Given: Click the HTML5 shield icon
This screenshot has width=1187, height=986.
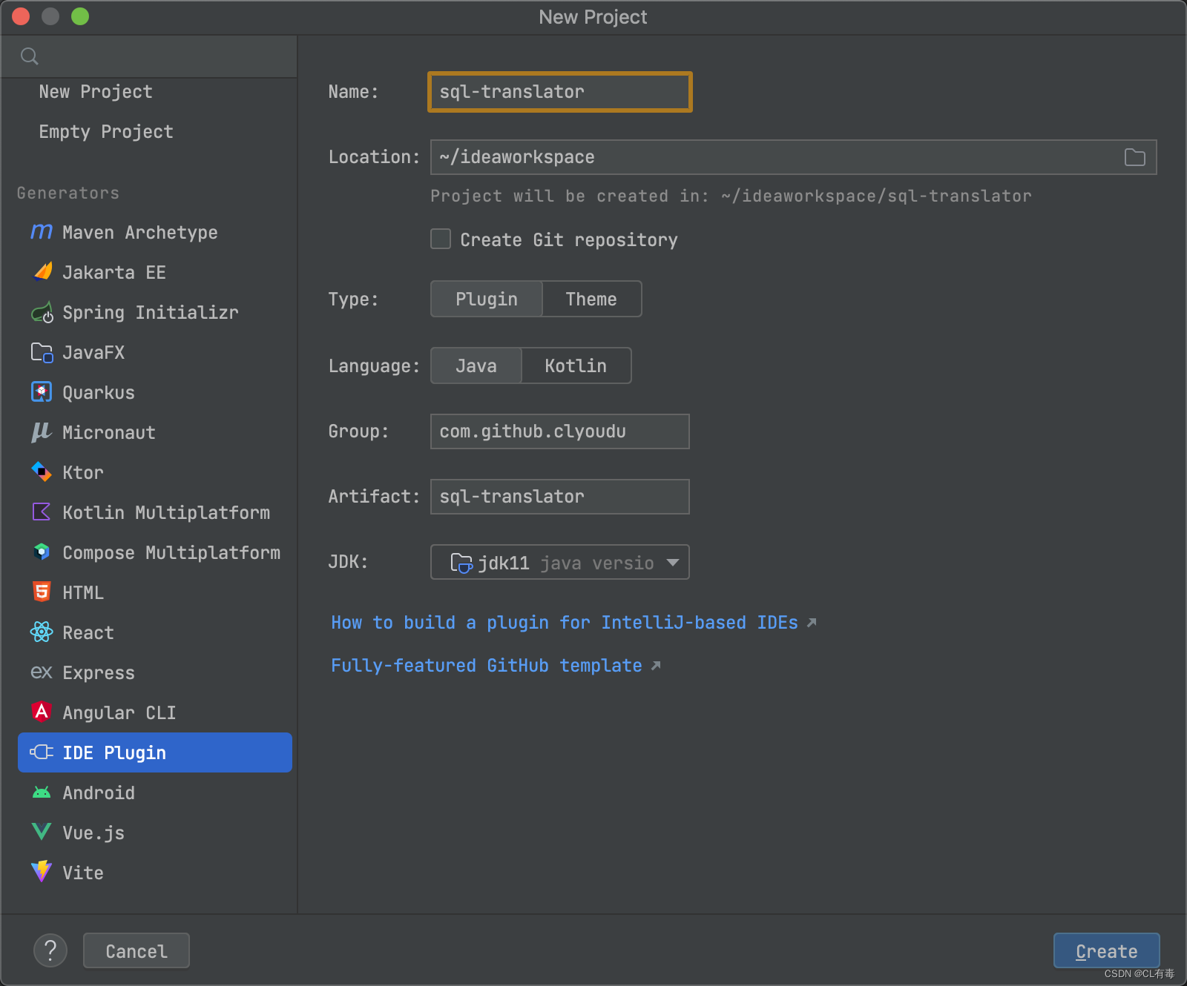Looking at the screenshot, I should click(x=42, y=592).
